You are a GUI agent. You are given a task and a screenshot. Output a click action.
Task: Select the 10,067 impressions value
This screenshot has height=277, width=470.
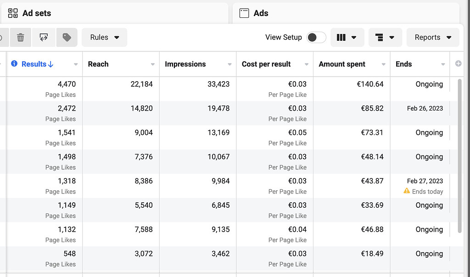pos(218,157)
